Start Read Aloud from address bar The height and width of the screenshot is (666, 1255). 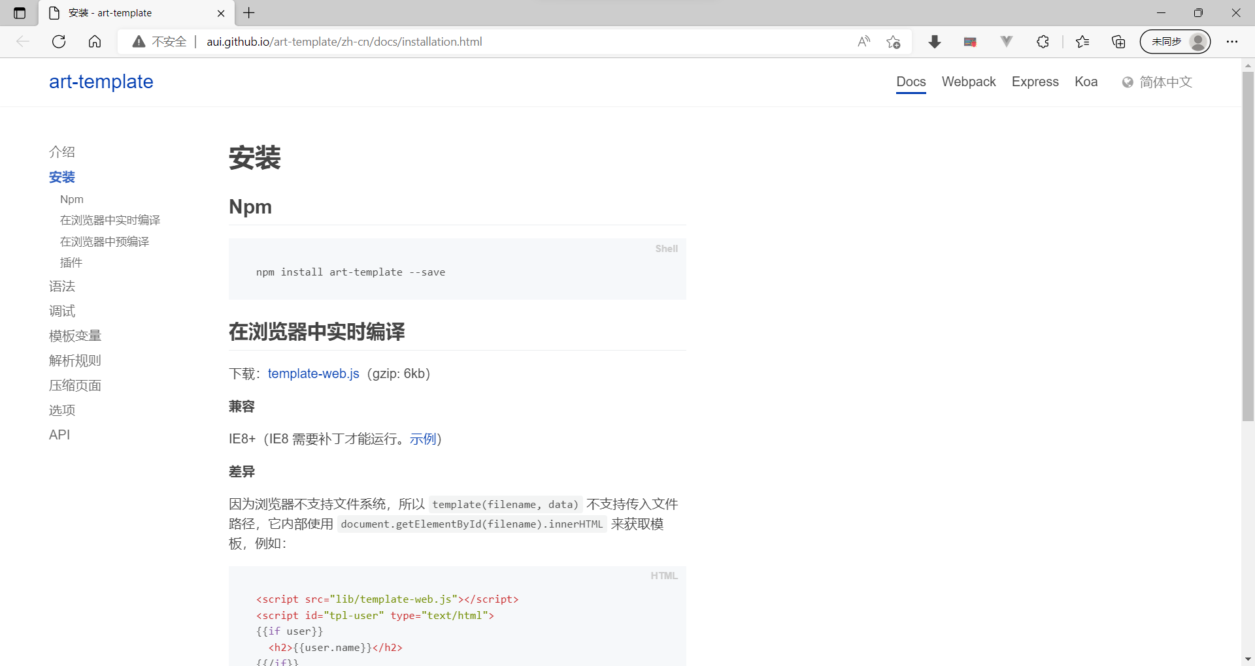863,41
